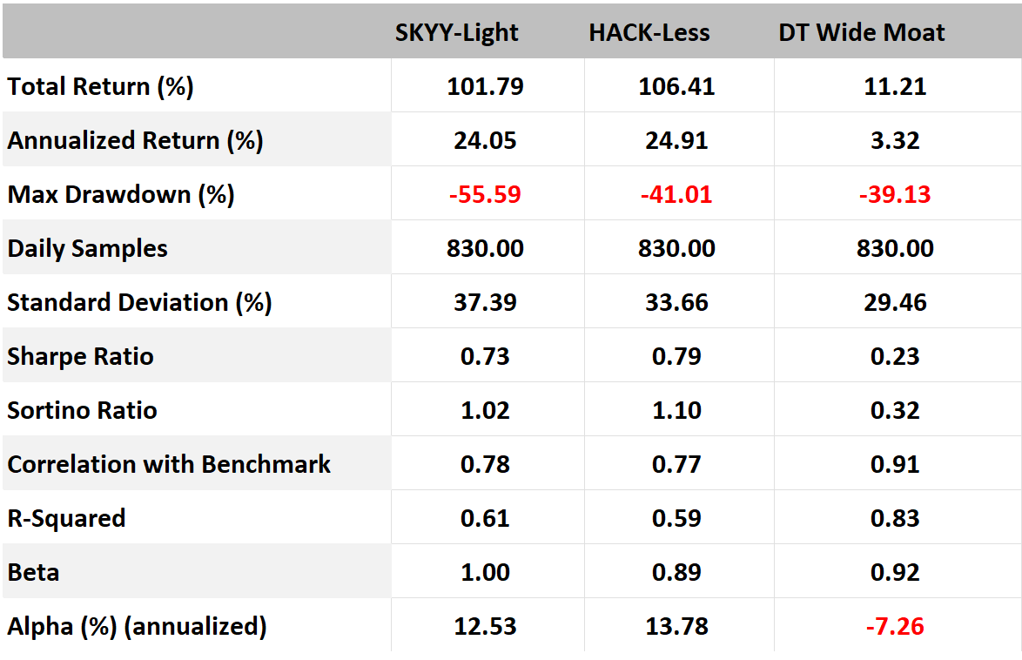
Task: Click the Sharpe Ratio row label
Action: 80,357
